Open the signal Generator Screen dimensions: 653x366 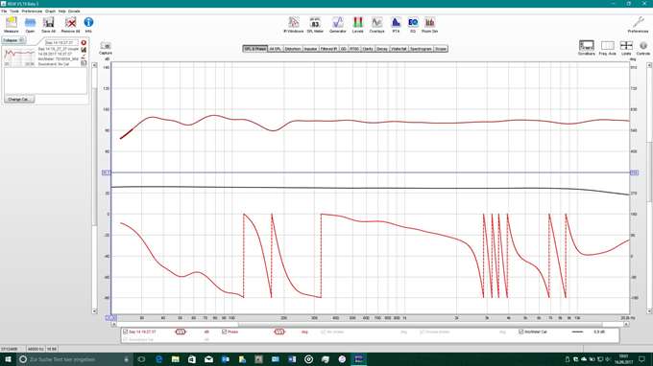point(338,25)
